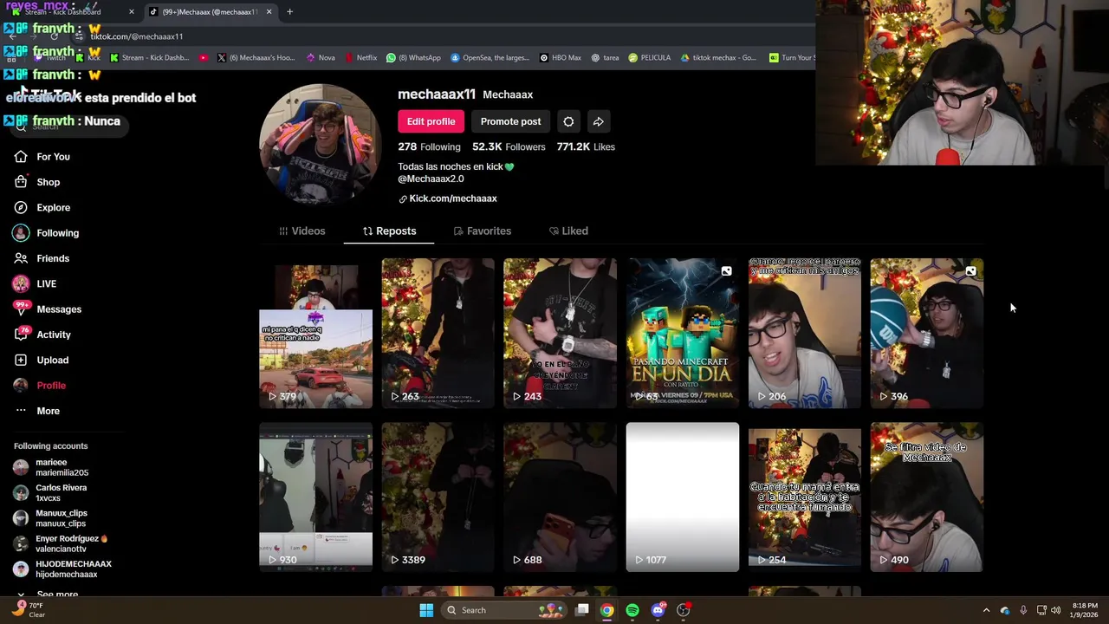This screenshot has height=624, width=1109.
Task: Select the Mechaaax TikTok browser tab
Action: pos(211,11)
